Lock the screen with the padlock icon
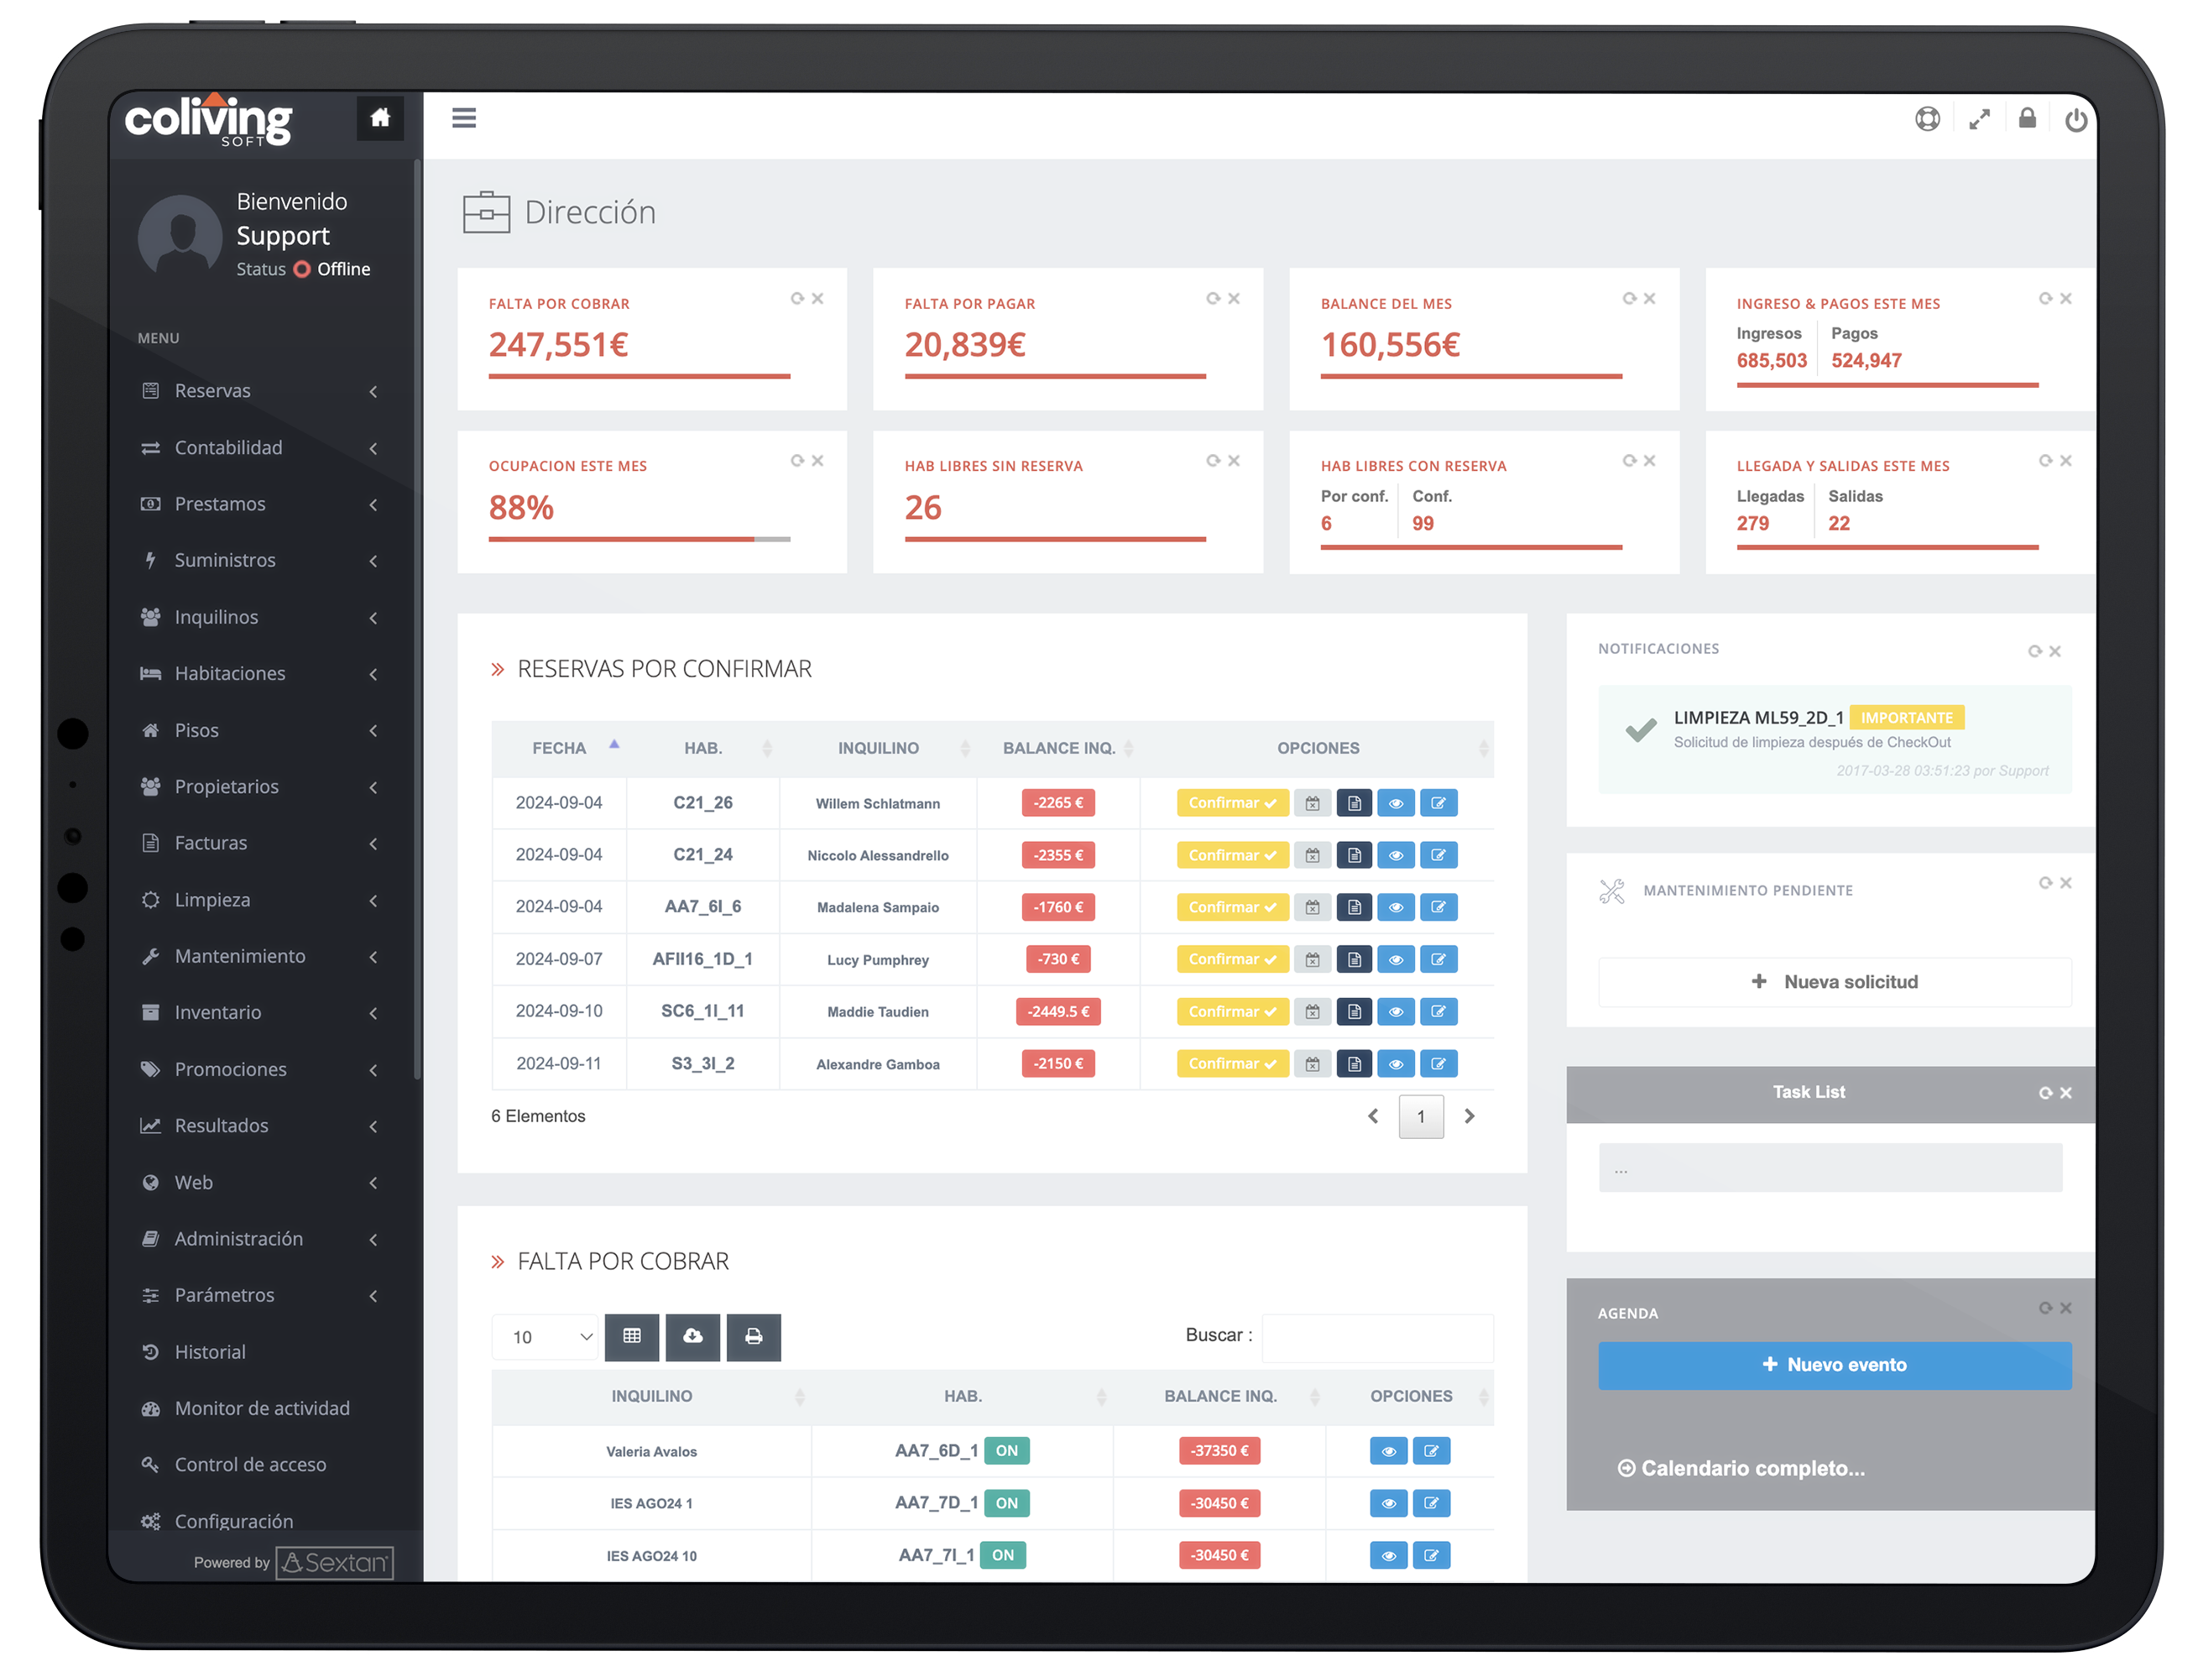This screenshot has width=2198, height=1677. click(x=2026, y=118)
